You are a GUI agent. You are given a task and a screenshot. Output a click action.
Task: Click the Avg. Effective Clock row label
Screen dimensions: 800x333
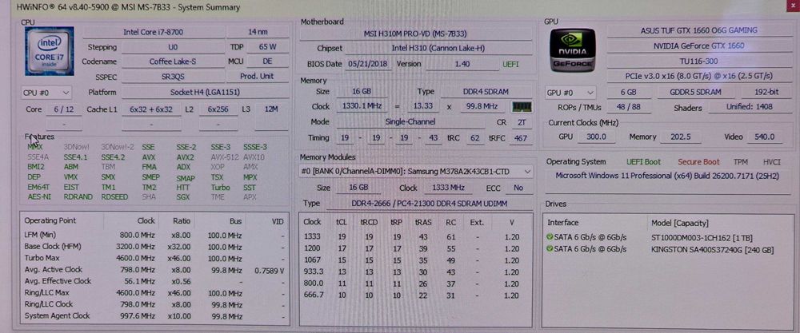tap(58, 281)
